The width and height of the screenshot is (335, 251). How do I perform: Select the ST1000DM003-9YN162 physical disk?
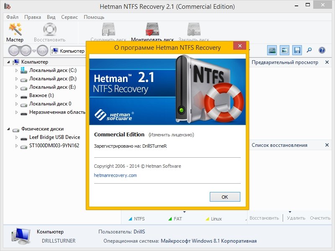54,146
